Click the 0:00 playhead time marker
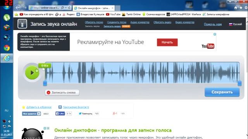Screen dimensions: 248x139 coord(45,66)
